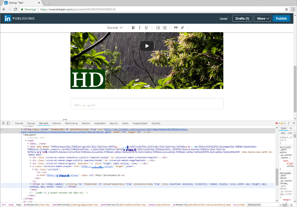
Task: Expand universal-embed-progress div
Action: pyautogui.click(x=31, y=164)
